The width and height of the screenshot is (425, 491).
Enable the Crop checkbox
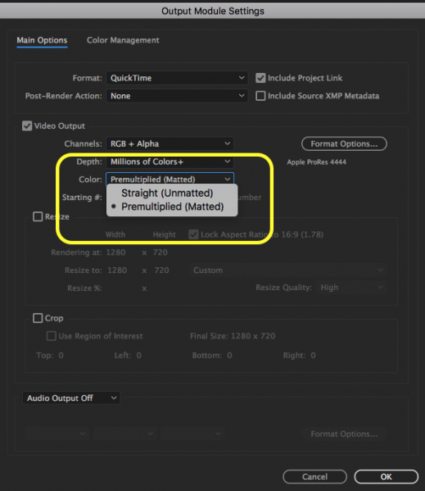pyautogui.click(x=38, y=318)
